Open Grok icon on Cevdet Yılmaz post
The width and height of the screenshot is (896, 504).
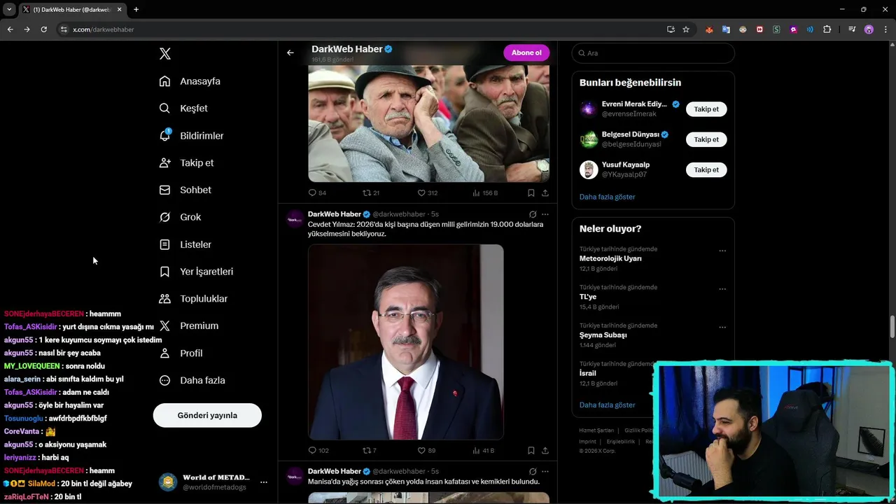[533, 214]
